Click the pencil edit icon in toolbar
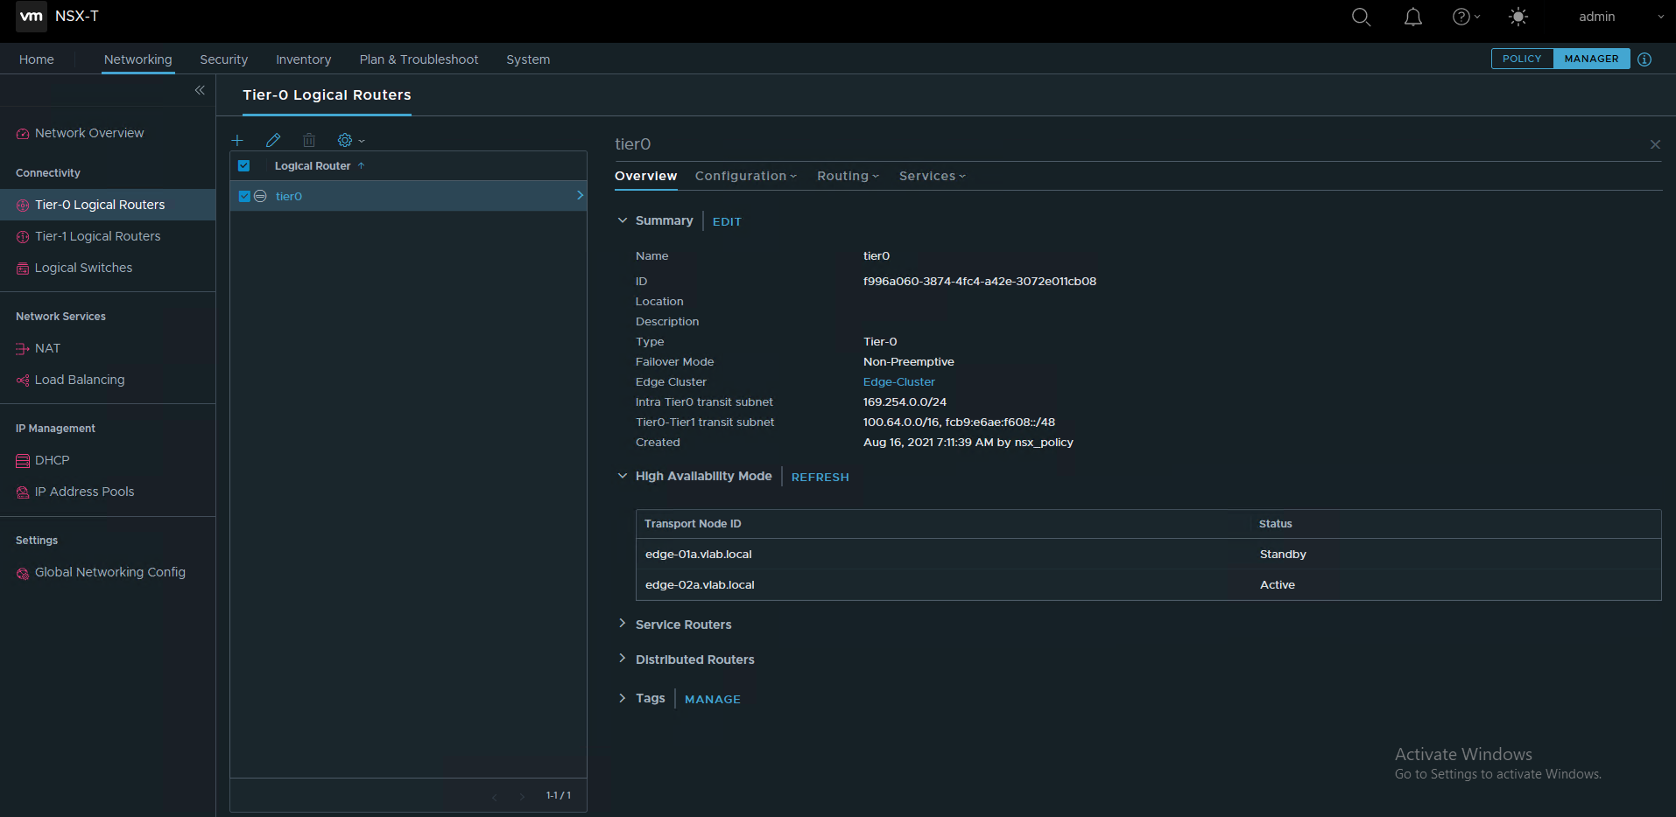This screenshot has width=1676, height=817. point(273,140)
